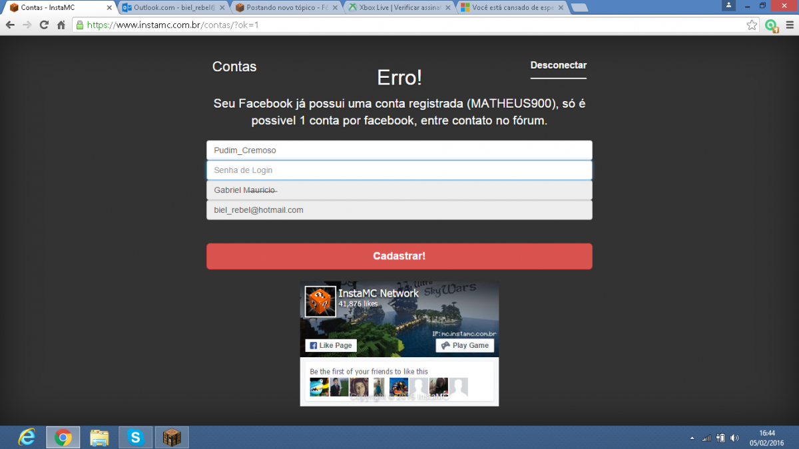Click the biel_rebel@hotmail.com email field
The image size is (799, 449).
(x=400, y=210)
